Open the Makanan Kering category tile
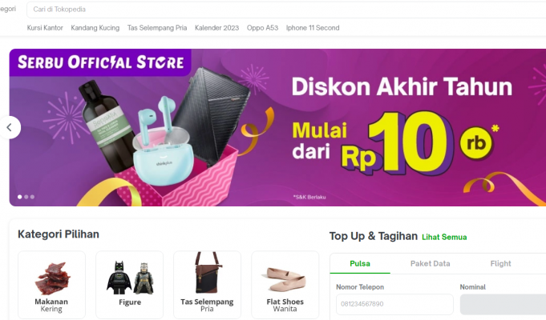546x320 pixels. pos(51,285)
